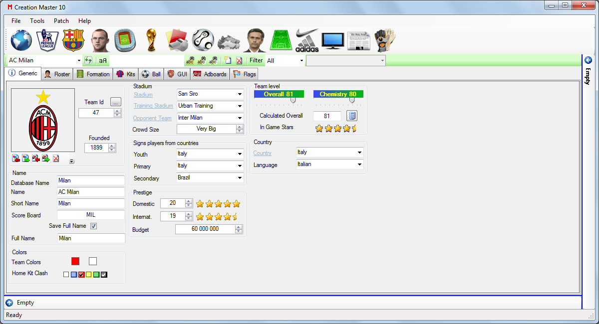Viewport: 599px width, 324px height.
Task: Open the Patch menu
Action: point(61,21)
